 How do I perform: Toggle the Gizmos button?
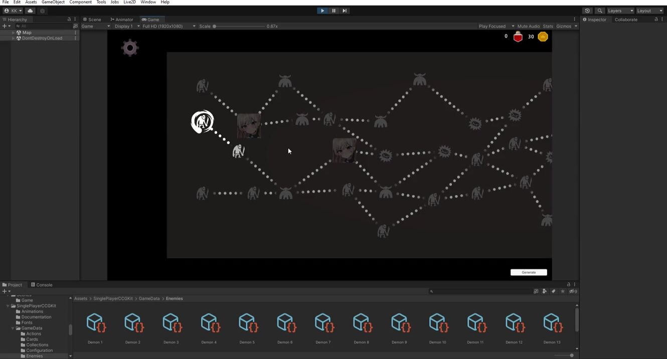(x=563, y=26)
